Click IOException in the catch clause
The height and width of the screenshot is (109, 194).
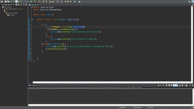55,44
